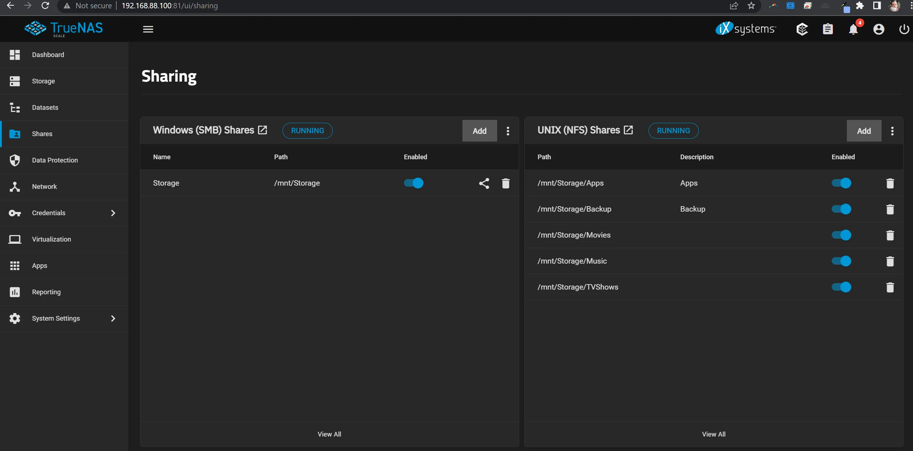Disable the Storage SMB share toggle
913x451 pixels.
tap(414, 183)
